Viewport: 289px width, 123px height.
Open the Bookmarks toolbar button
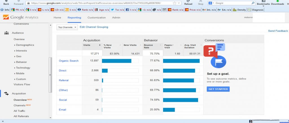(x=263, y=3)
